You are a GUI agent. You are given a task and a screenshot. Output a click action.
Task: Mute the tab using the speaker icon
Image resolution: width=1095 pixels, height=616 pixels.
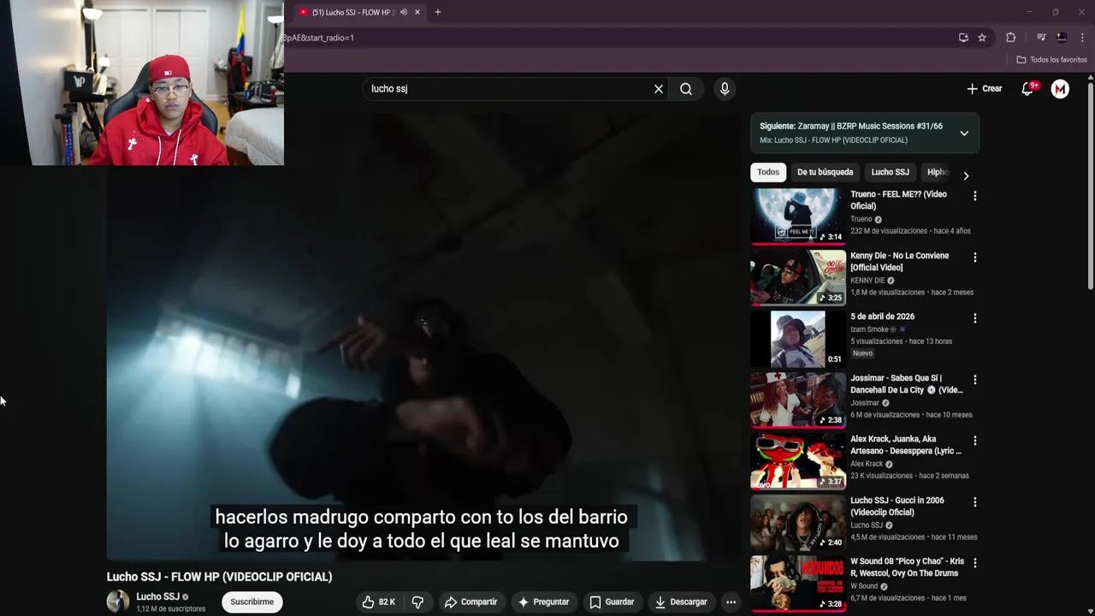[x=404, y=12]
